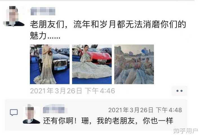Open the post author's pixelated avatar

14,16
